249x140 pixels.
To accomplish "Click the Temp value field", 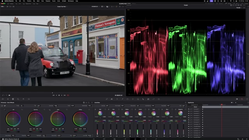I will click(x=21, y=105).
